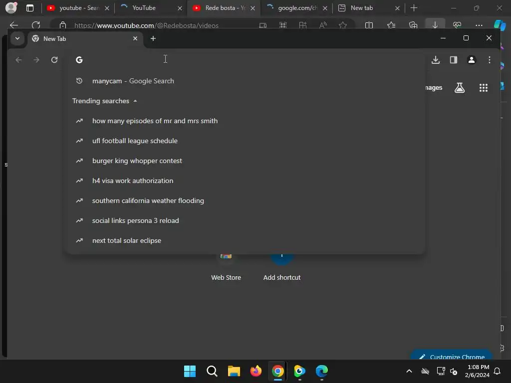Select 'ufl football league schedule' suggestion

pyautogui.click(x=245, y=141)
